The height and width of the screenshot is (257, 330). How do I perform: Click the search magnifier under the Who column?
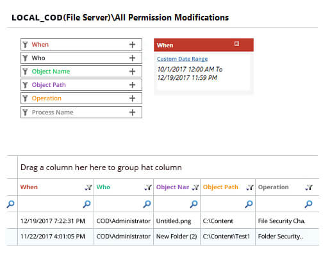click(x=147, y=204)
